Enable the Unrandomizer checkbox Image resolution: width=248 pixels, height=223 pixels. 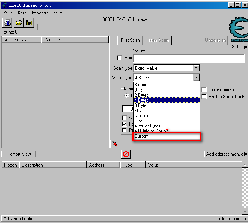(204, 90)
